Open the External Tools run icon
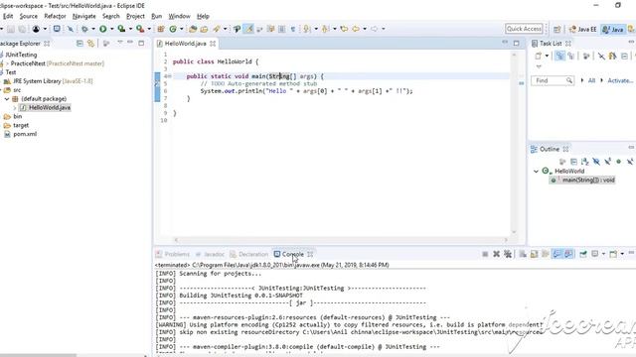This screenshot has height=357, width=636. click(140, 29)
